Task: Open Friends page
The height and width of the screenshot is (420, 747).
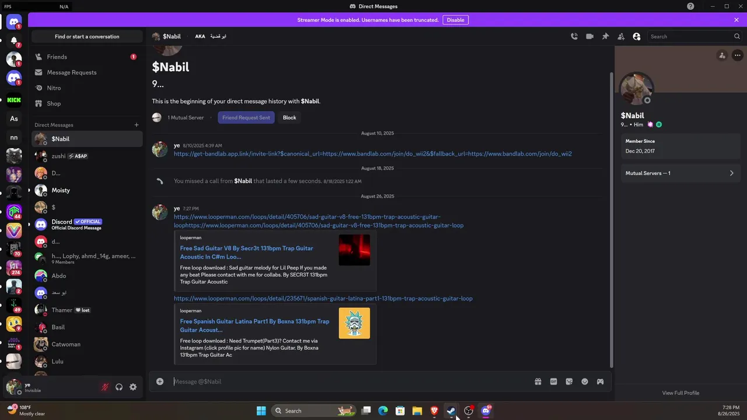Action: [87, 57]
